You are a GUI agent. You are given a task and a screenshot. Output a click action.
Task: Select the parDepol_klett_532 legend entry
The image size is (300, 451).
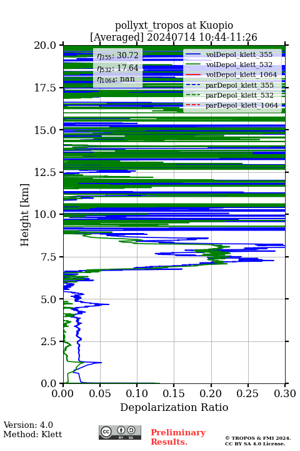(230, 95)
